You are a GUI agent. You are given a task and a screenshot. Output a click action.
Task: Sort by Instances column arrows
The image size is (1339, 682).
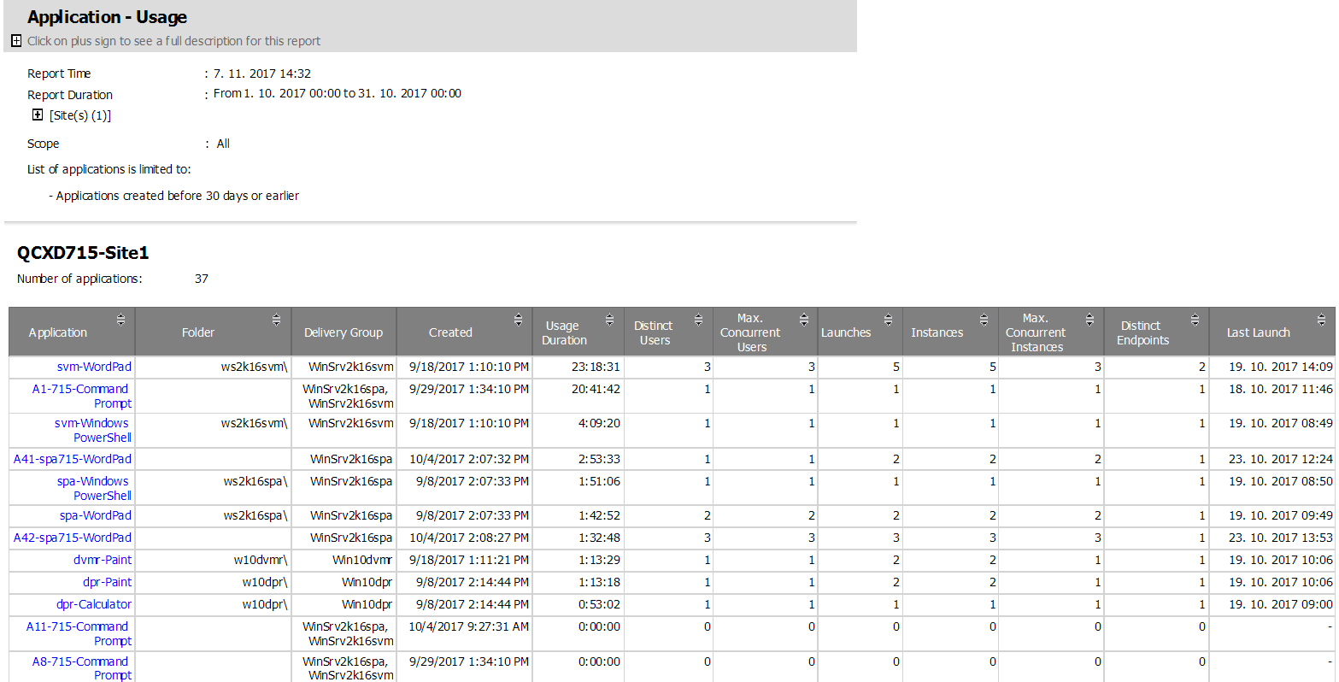[984, 320]
